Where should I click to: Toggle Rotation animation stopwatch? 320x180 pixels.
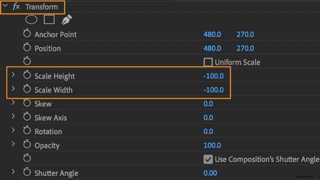(27, 131)
